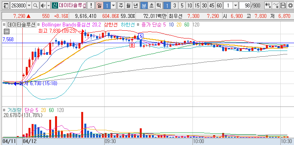
Task: Choose the 30-minute interval button
Action: click(x=204, y=5)
